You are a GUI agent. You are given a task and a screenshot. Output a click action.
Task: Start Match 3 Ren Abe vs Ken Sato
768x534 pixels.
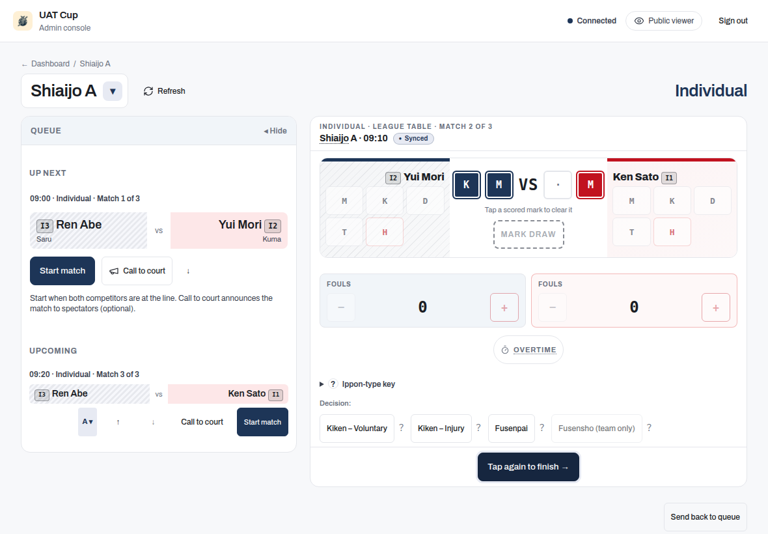[262, 422]
